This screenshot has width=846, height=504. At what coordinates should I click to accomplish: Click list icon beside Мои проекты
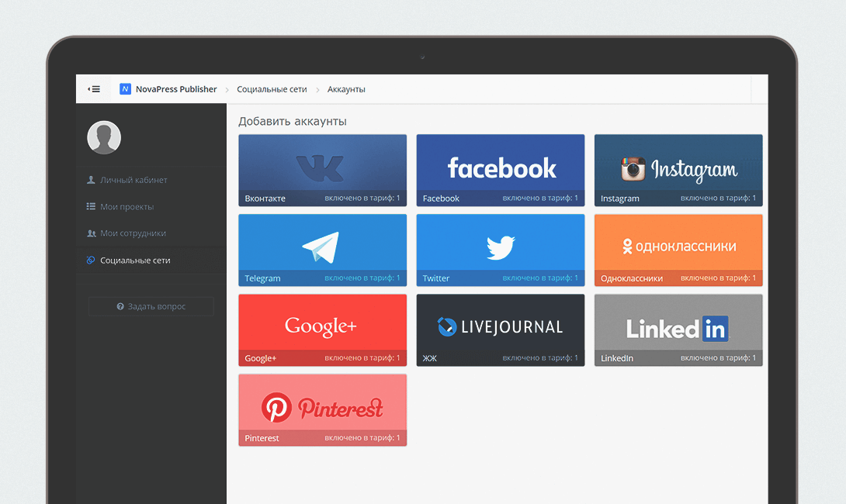91,206
